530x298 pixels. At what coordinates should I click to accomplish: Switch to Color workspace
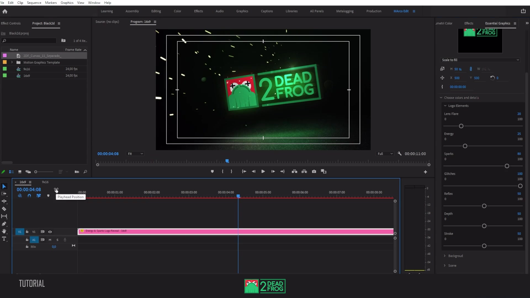[x=177, y=11]
